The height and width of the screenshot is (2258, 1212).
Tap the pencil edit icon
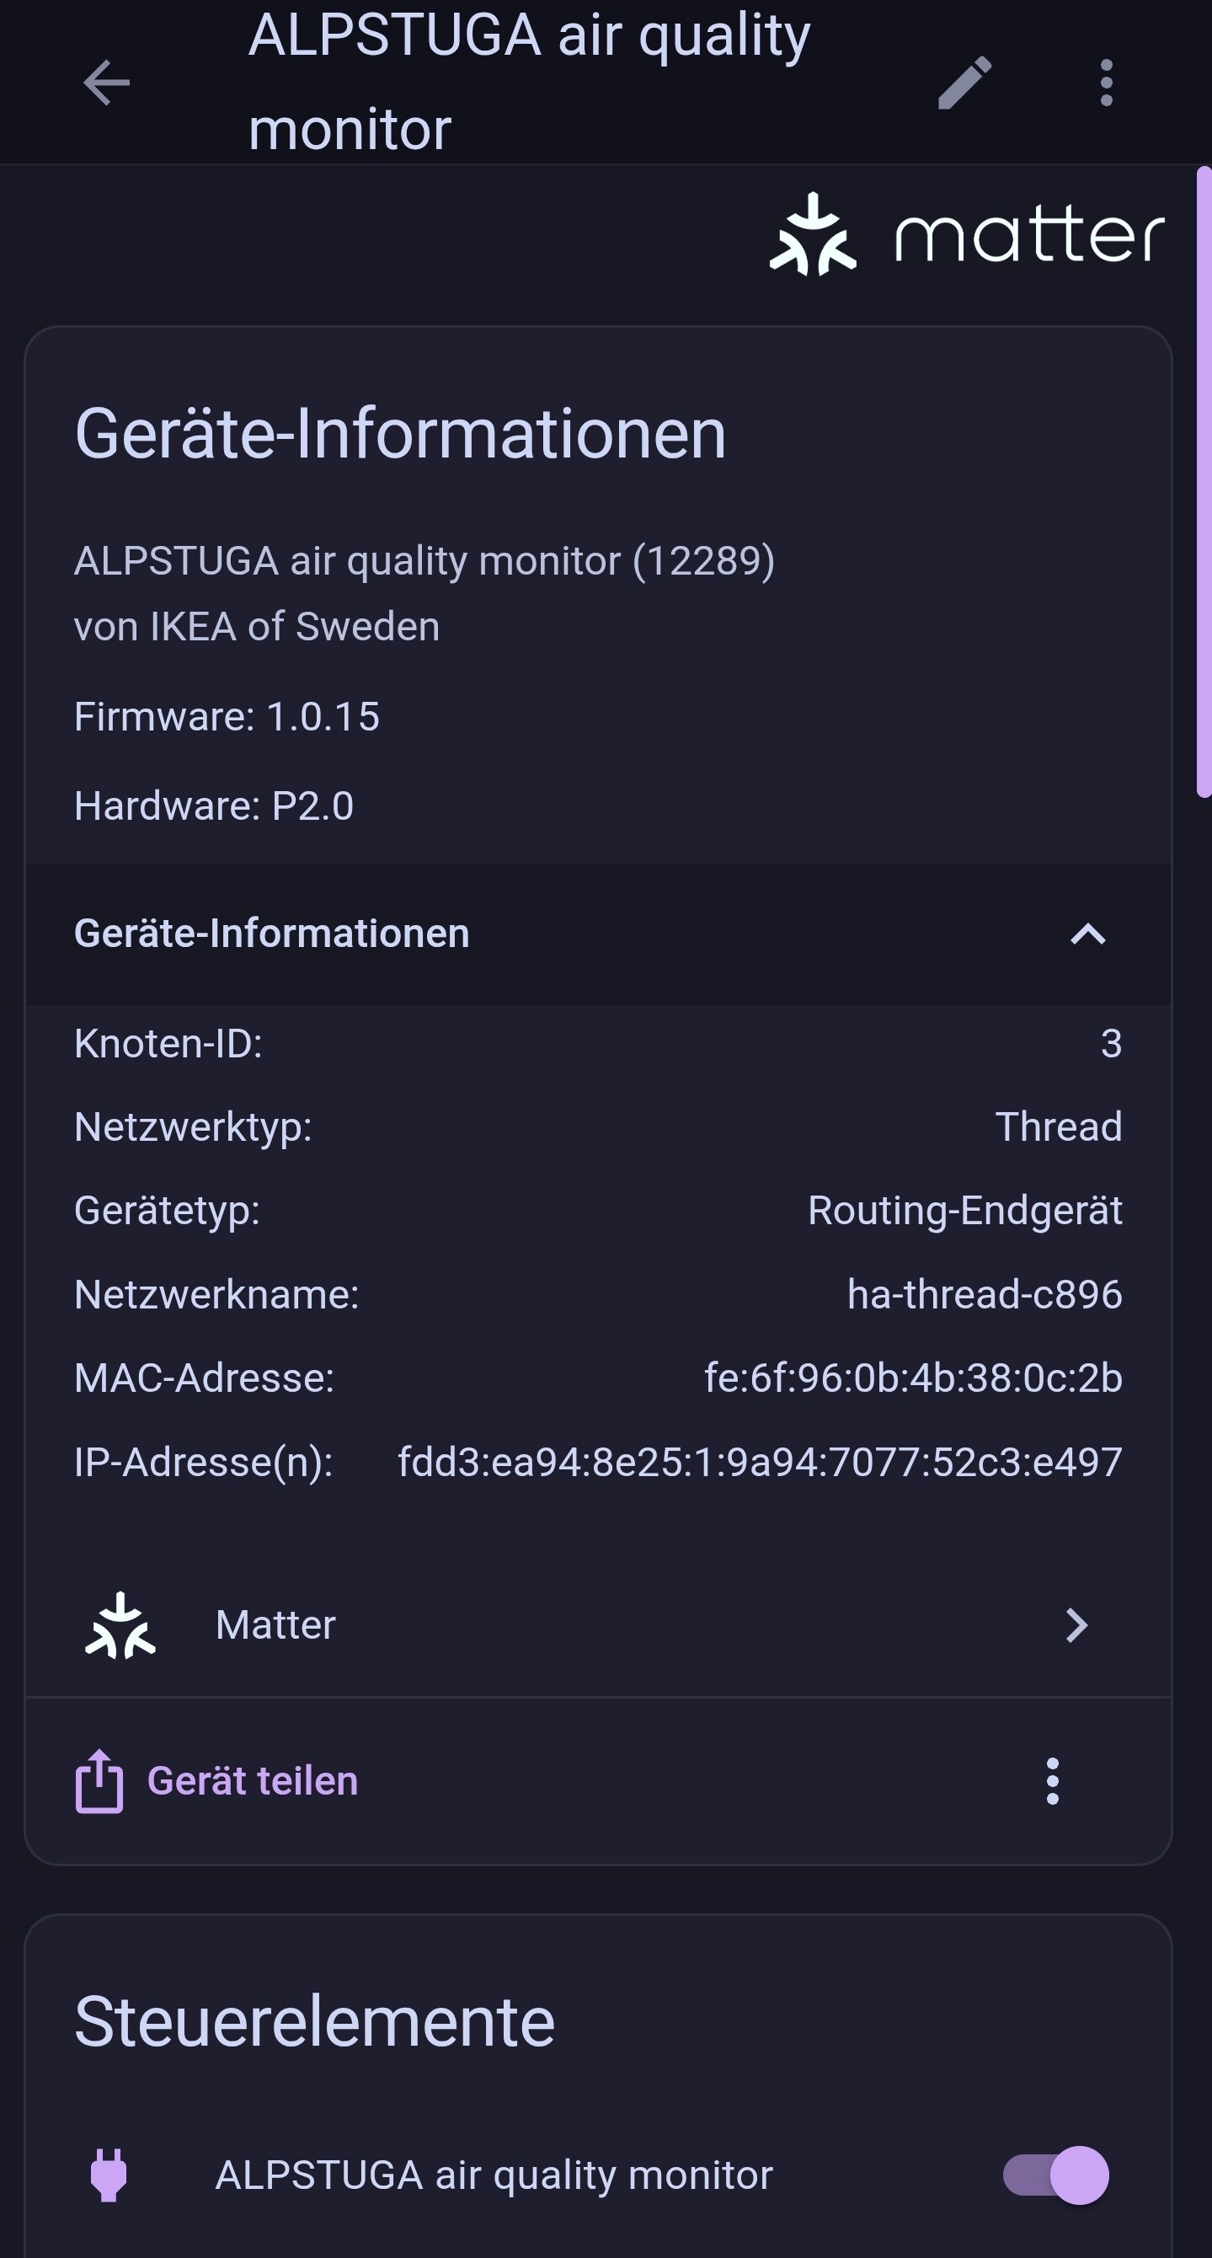964,83
